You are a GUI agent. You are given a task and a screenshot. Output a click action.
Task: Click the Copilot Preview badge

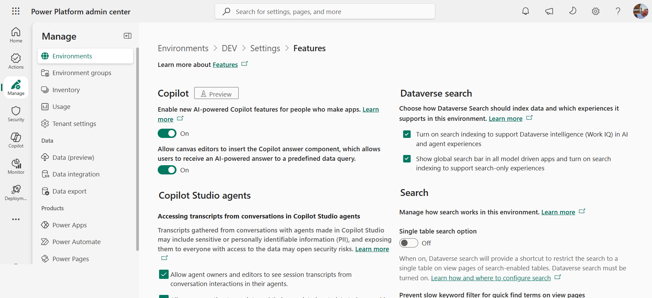(x=216, y=93)
